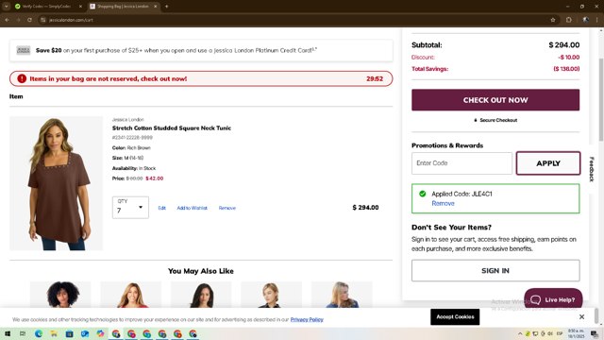Click the green checkmark next to Applied Code

[422, 194]
